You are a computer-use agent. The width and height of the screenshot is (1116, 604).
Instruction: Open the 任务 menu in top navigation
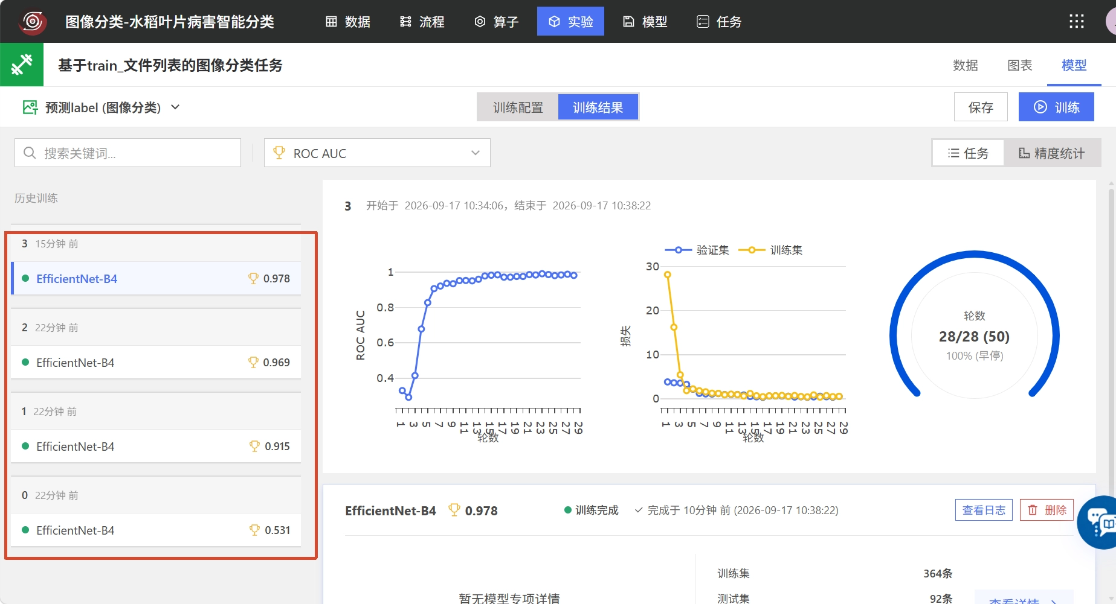point(720,22)
